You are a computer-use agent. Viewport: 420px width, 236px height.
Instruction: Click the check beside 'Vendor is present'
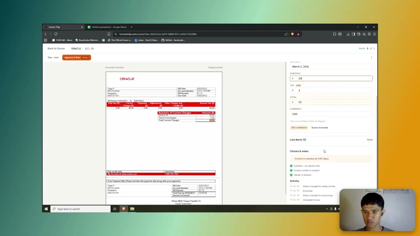pyautogui.click(x=291, y=175)
